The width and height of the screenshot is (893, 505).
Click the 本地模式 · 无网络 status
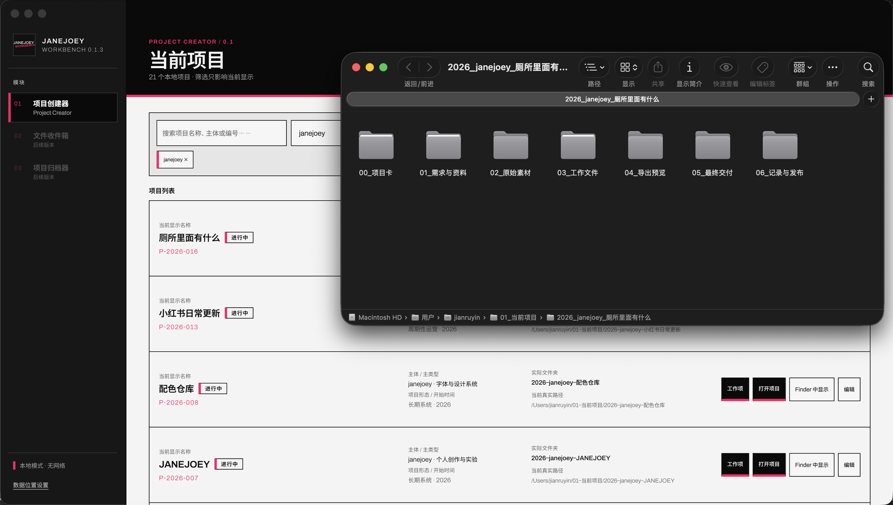pyautogui.click(x=39, y=465)
